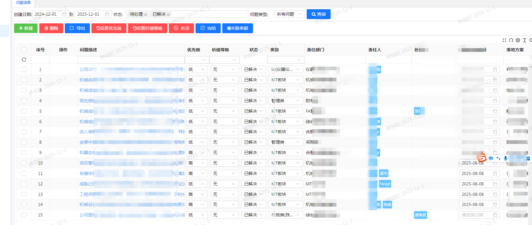Click the table refresh circular arrow icon
The width and height of the screenshot is (532, 225).
pyautogui.click(x=511, y=40)
